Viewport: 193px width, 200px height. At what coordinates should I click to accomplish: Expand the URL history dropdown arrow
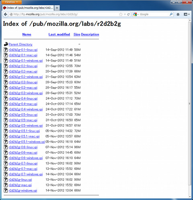pyautogui.click(x=125, y=14)
